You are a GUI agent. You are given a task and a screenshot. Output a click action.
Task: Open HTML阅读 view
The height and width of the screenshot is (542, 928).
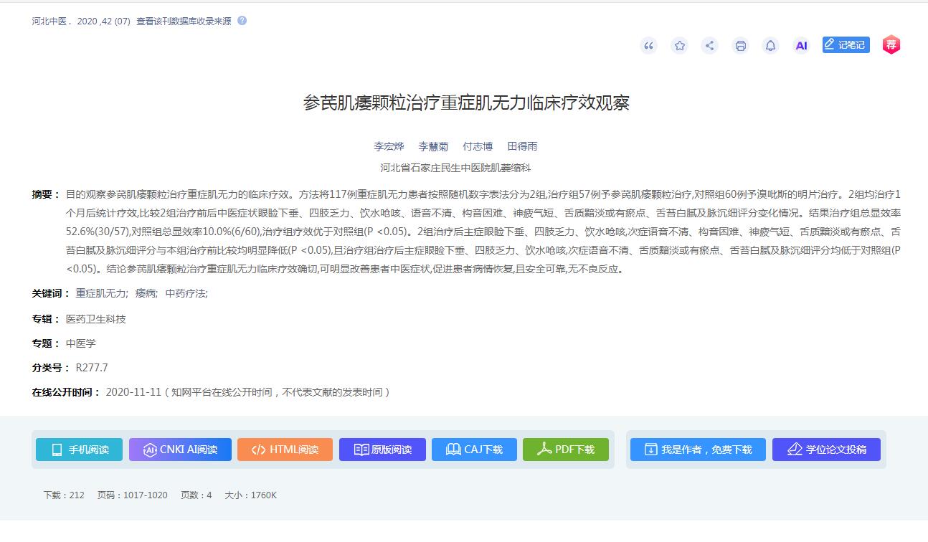coord(285,450)
